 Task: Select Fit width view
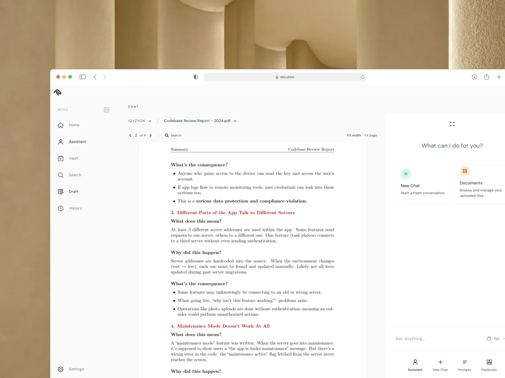click(x=354, y=135)
